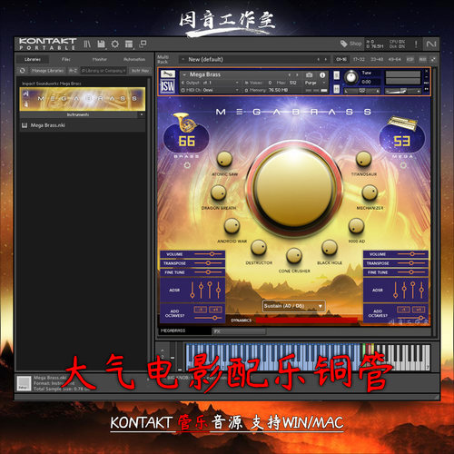Click the 9000 AD knob

click(356, 226)
